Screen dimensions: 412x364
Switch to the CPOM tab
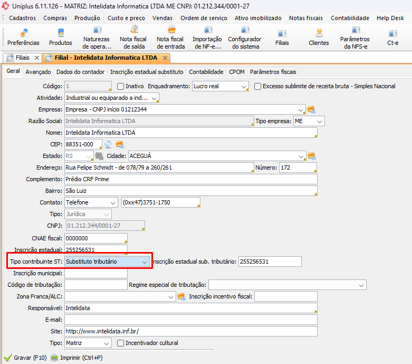click(x=237, y=72)
